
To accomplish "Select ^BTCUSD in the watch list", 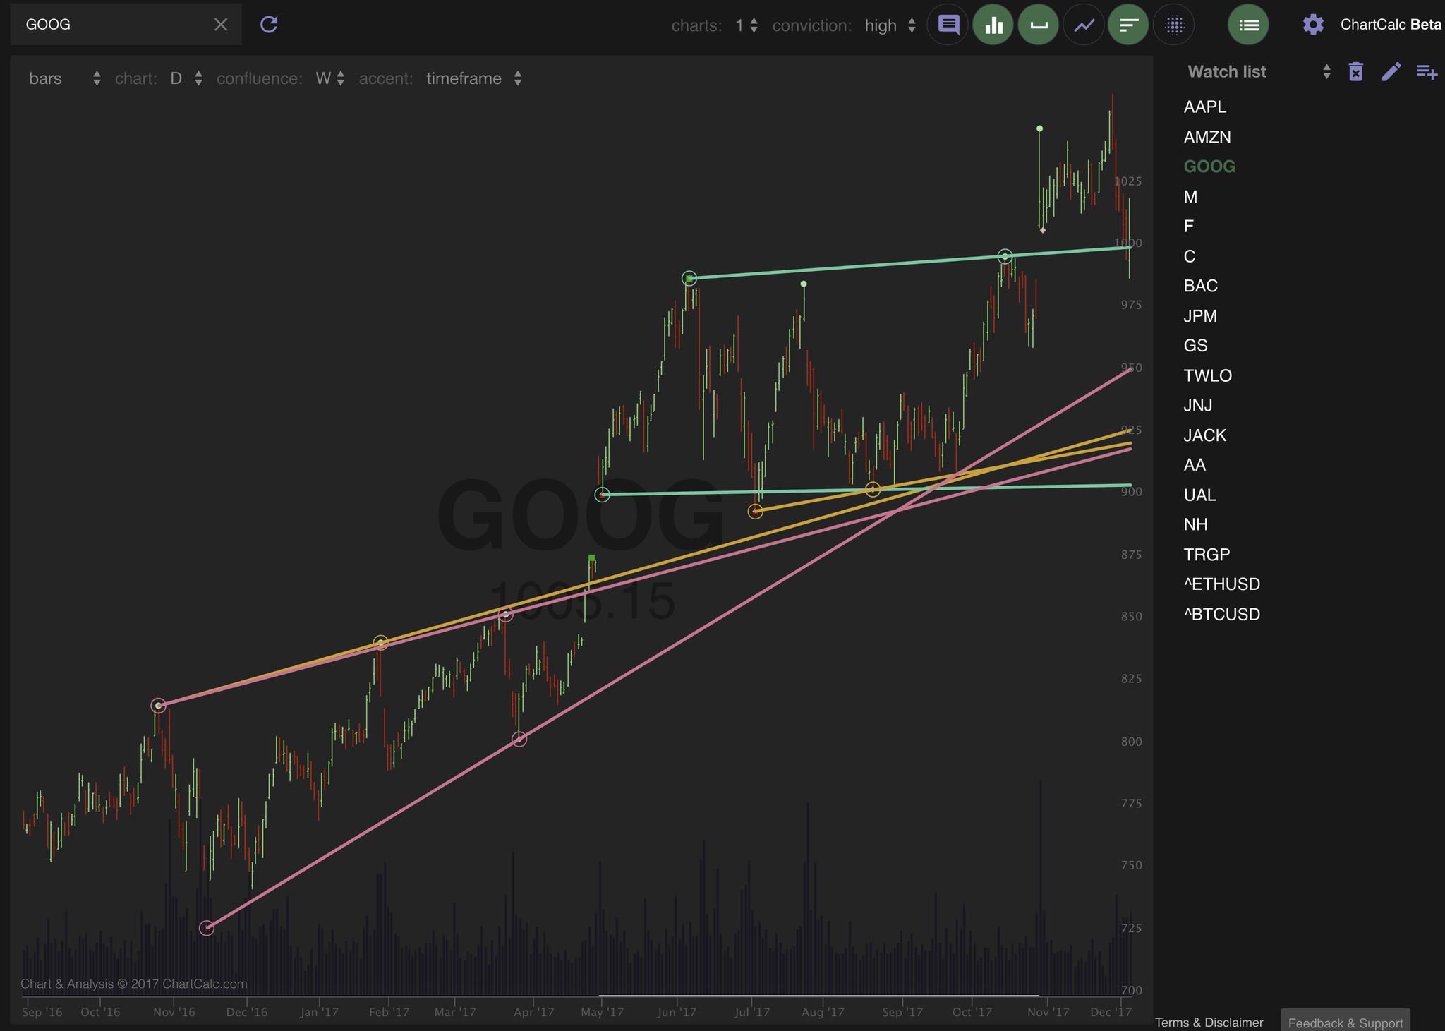I will [x=1222, y=614].
